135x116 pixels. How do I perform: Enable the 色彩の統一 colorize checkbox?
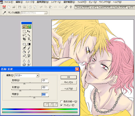(61, 101)
